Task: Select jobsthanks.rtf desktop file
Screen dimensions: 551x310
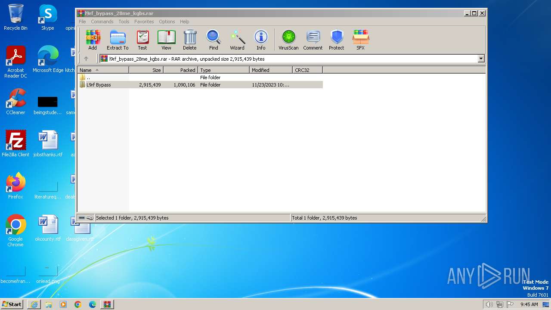Action: (x=48, y=144)
